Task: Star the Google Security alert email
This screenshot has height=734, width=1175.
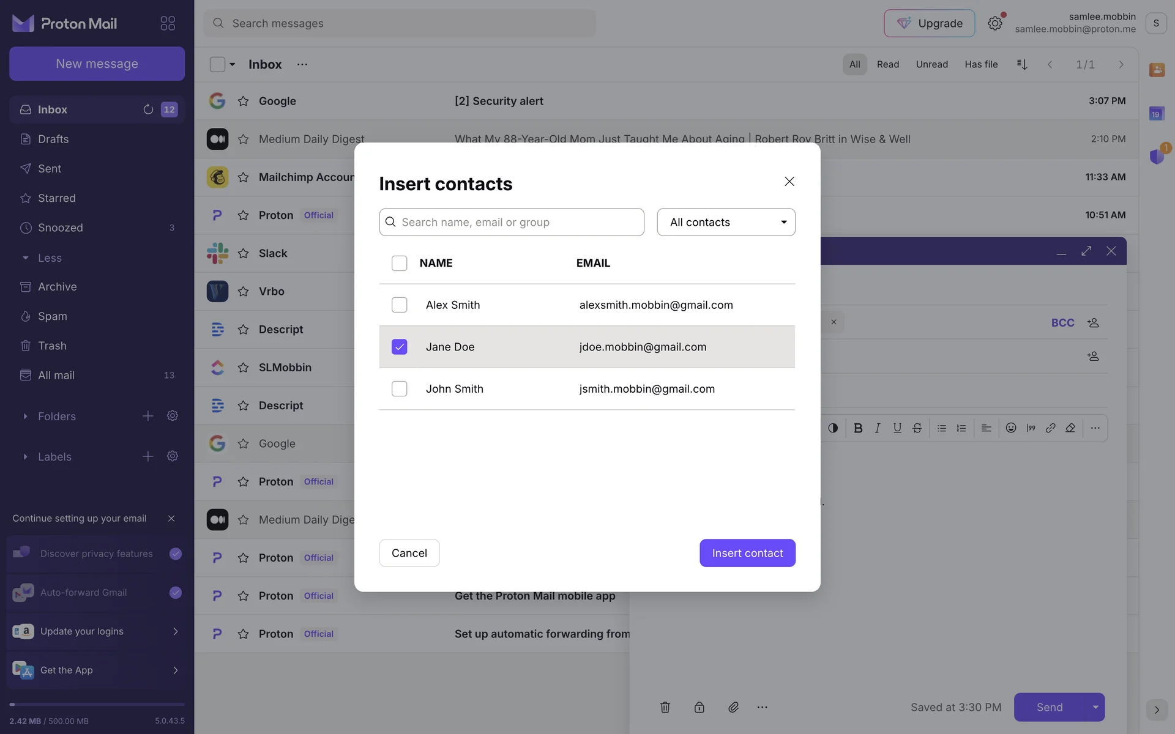Action: pyautogui.click(x=243, y=101)
